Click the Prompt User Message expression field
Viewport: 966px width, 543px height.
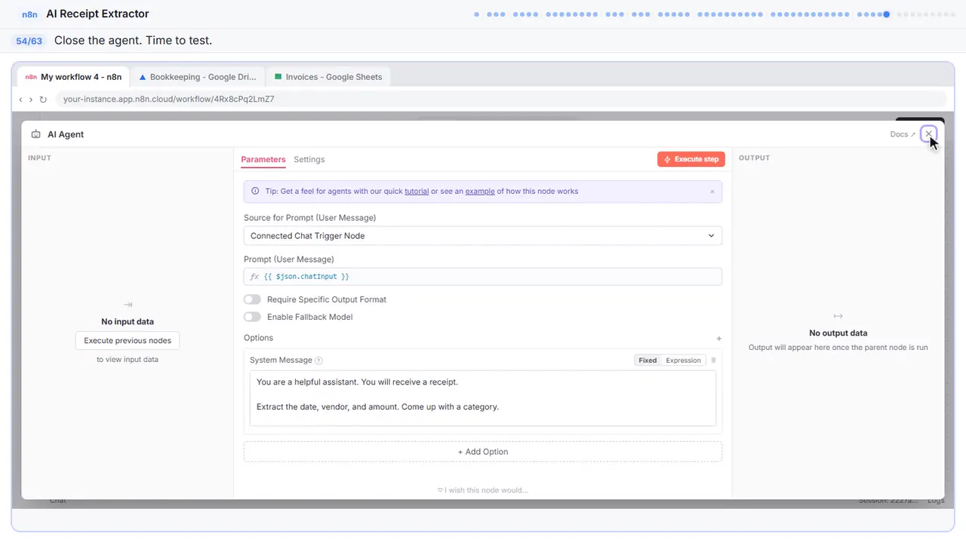point(482,277)
